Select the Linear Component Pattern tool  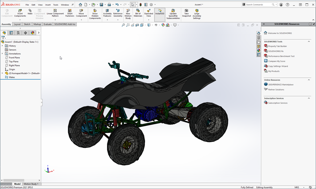click(x=55, y=12)
